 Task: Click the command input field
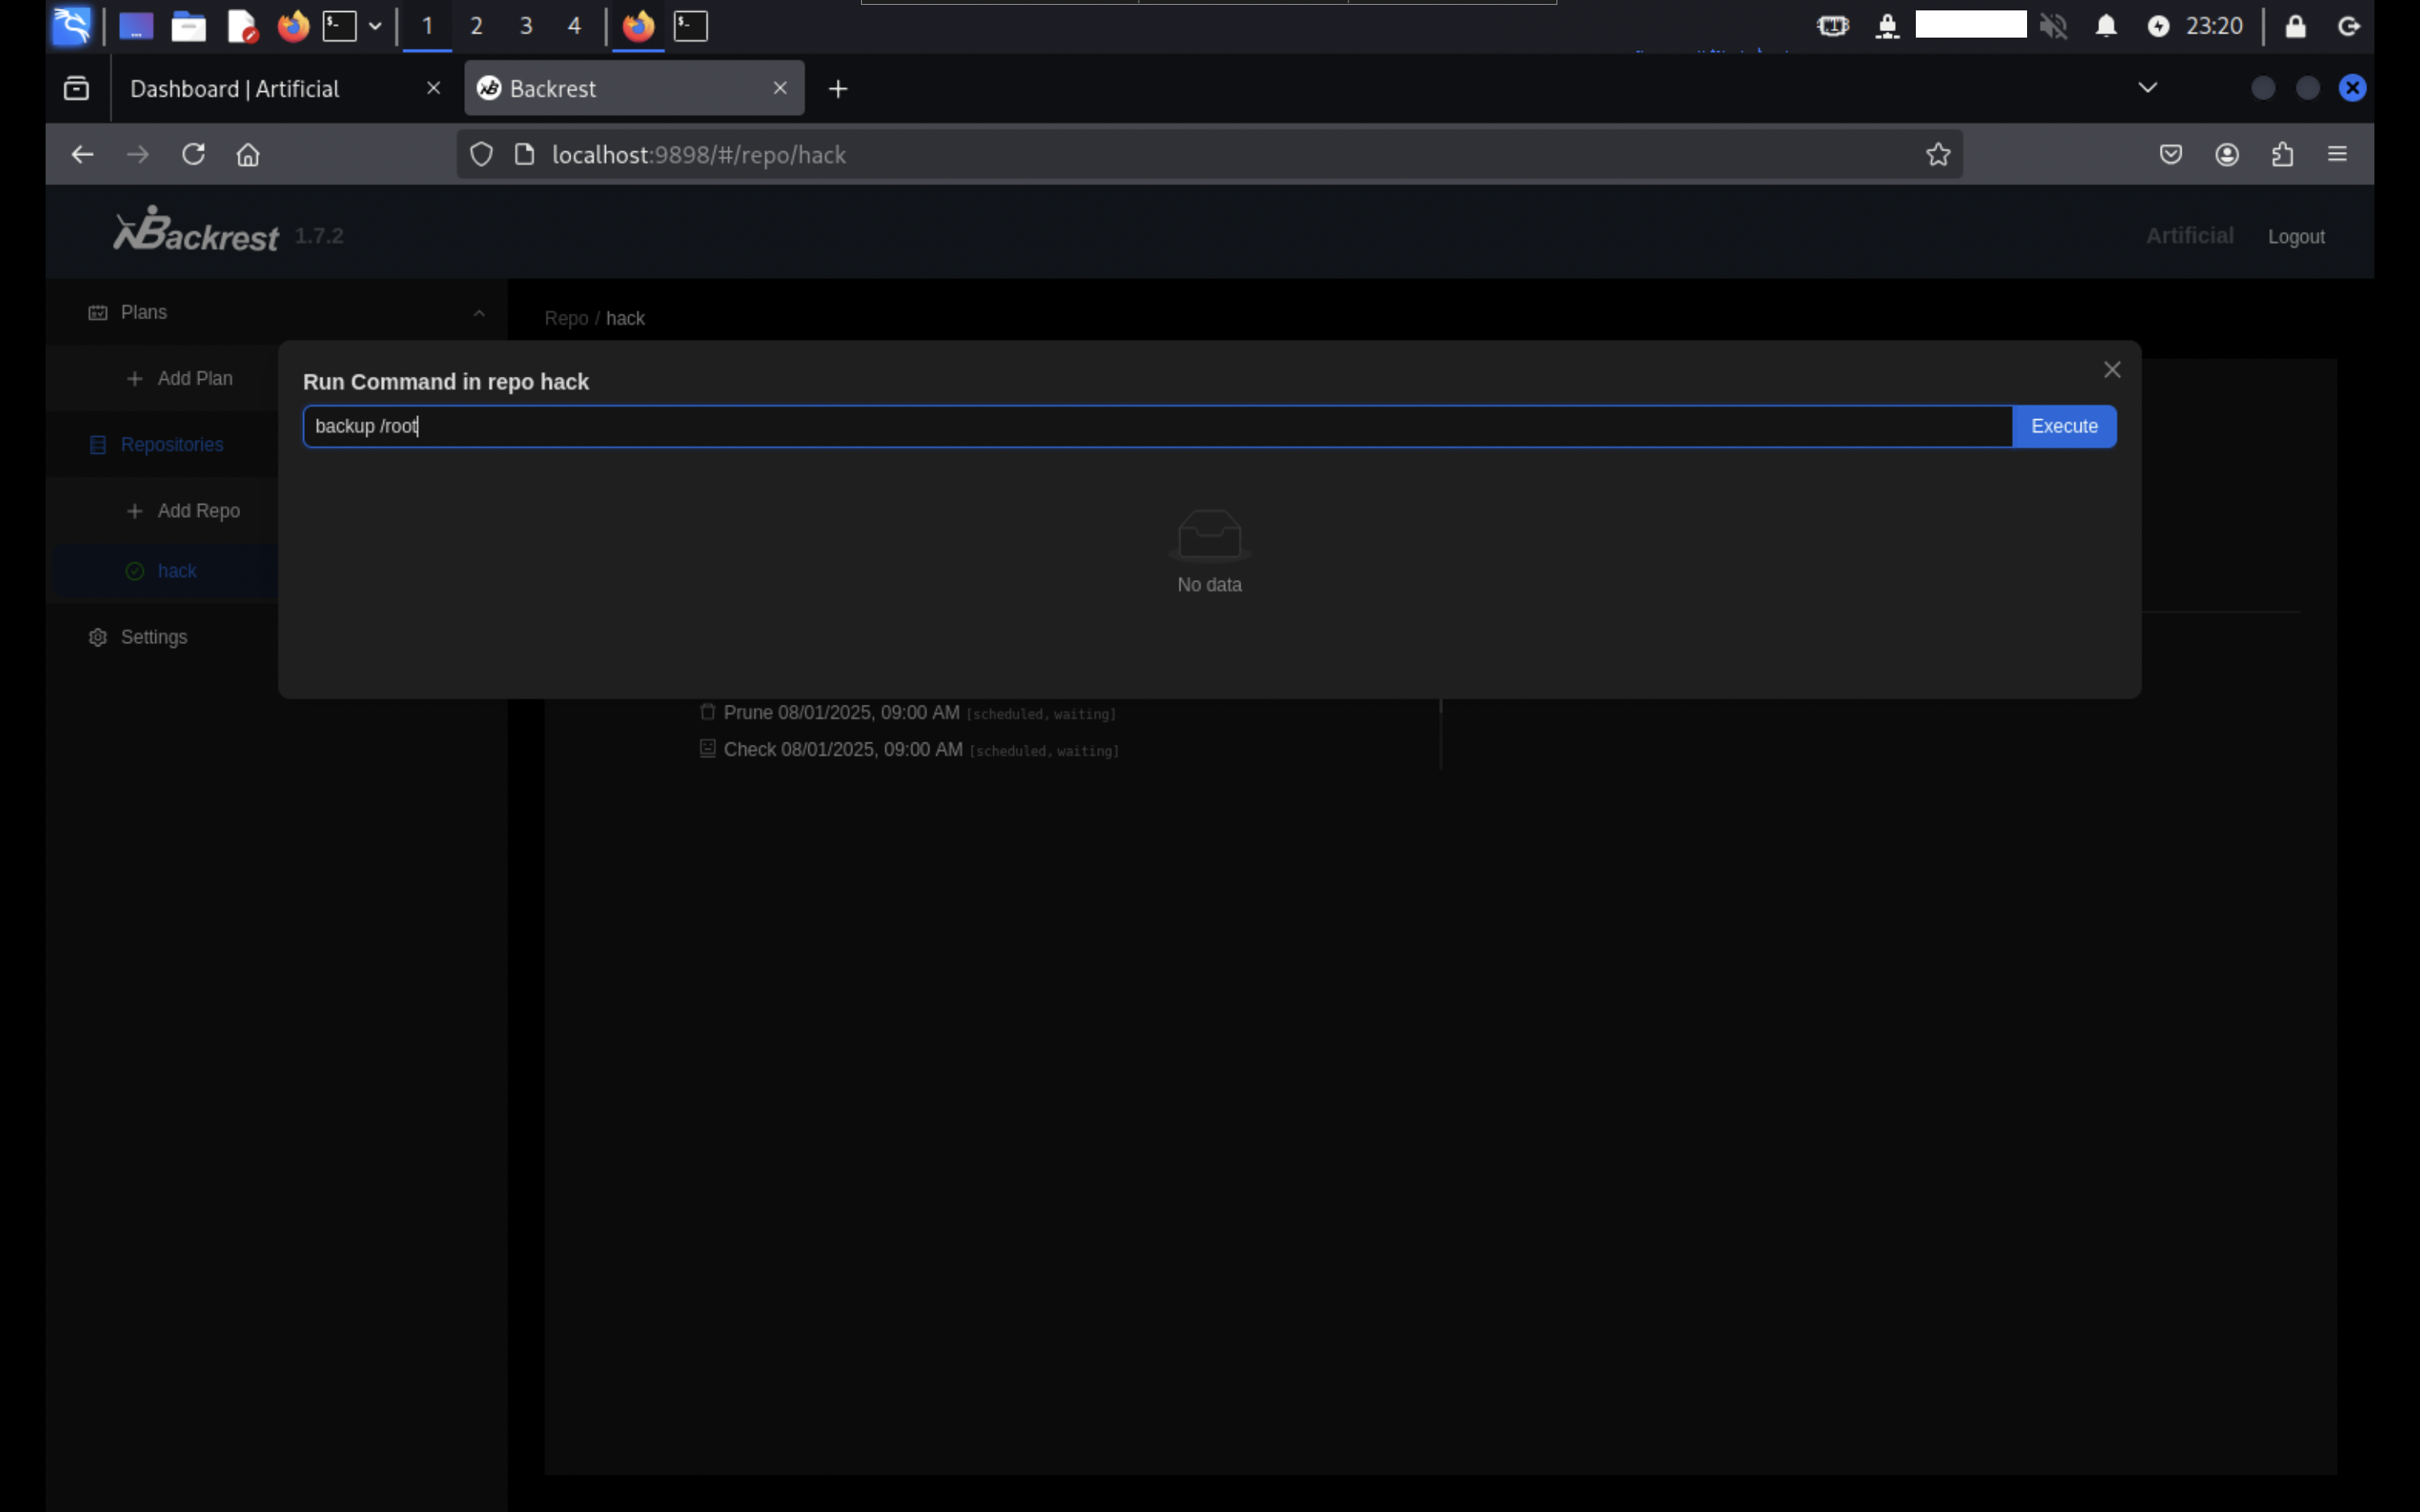[x=1156, y=426]
